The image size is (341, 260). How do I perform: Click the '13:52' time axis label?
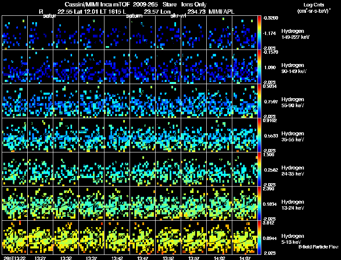(x=168, y=258)
